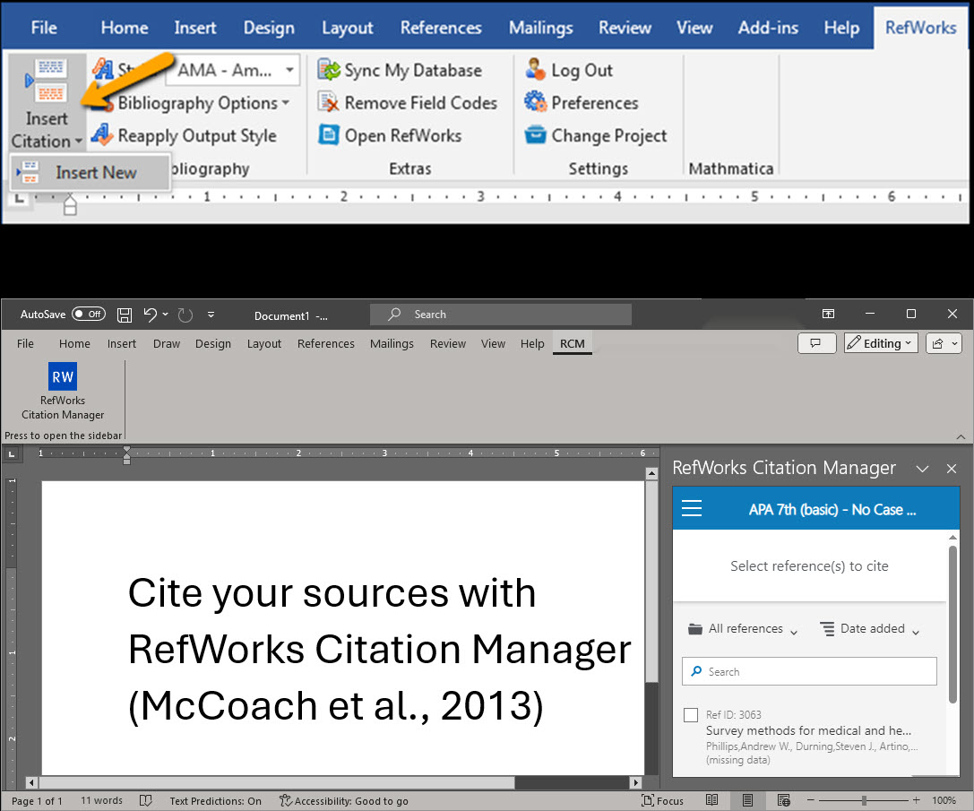Click the sidebar vertical scrollbar
This screenshot has height=811, width=974.
pos(952,625)
